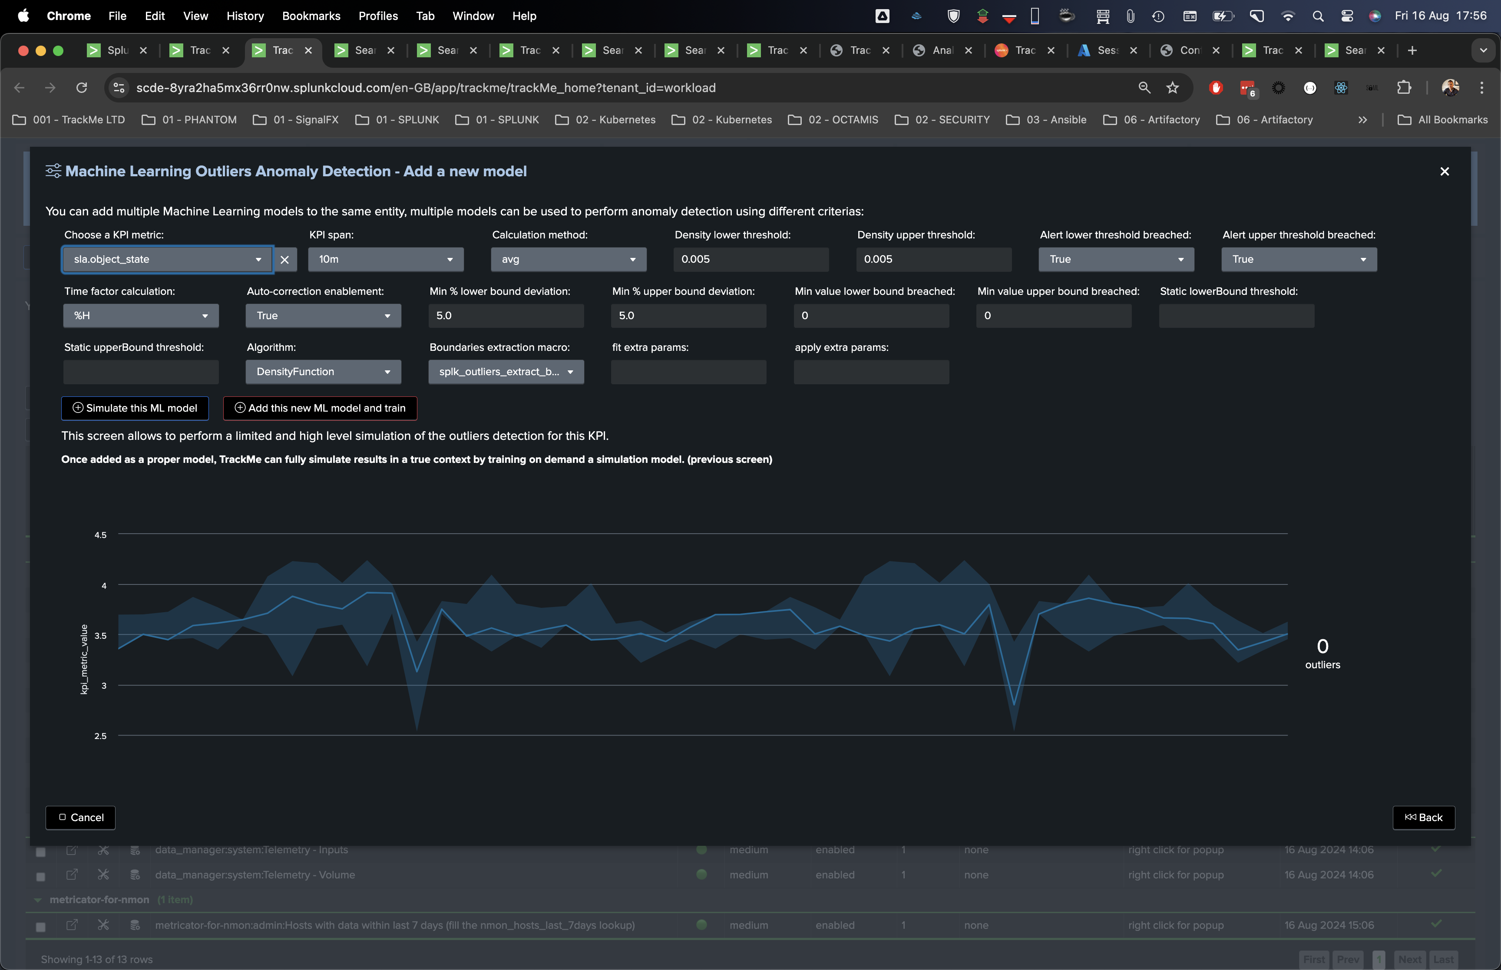Click the red hand extension icon
Image resolution: width=1501 pixels, height=970 pixels.
point(1216,88)
